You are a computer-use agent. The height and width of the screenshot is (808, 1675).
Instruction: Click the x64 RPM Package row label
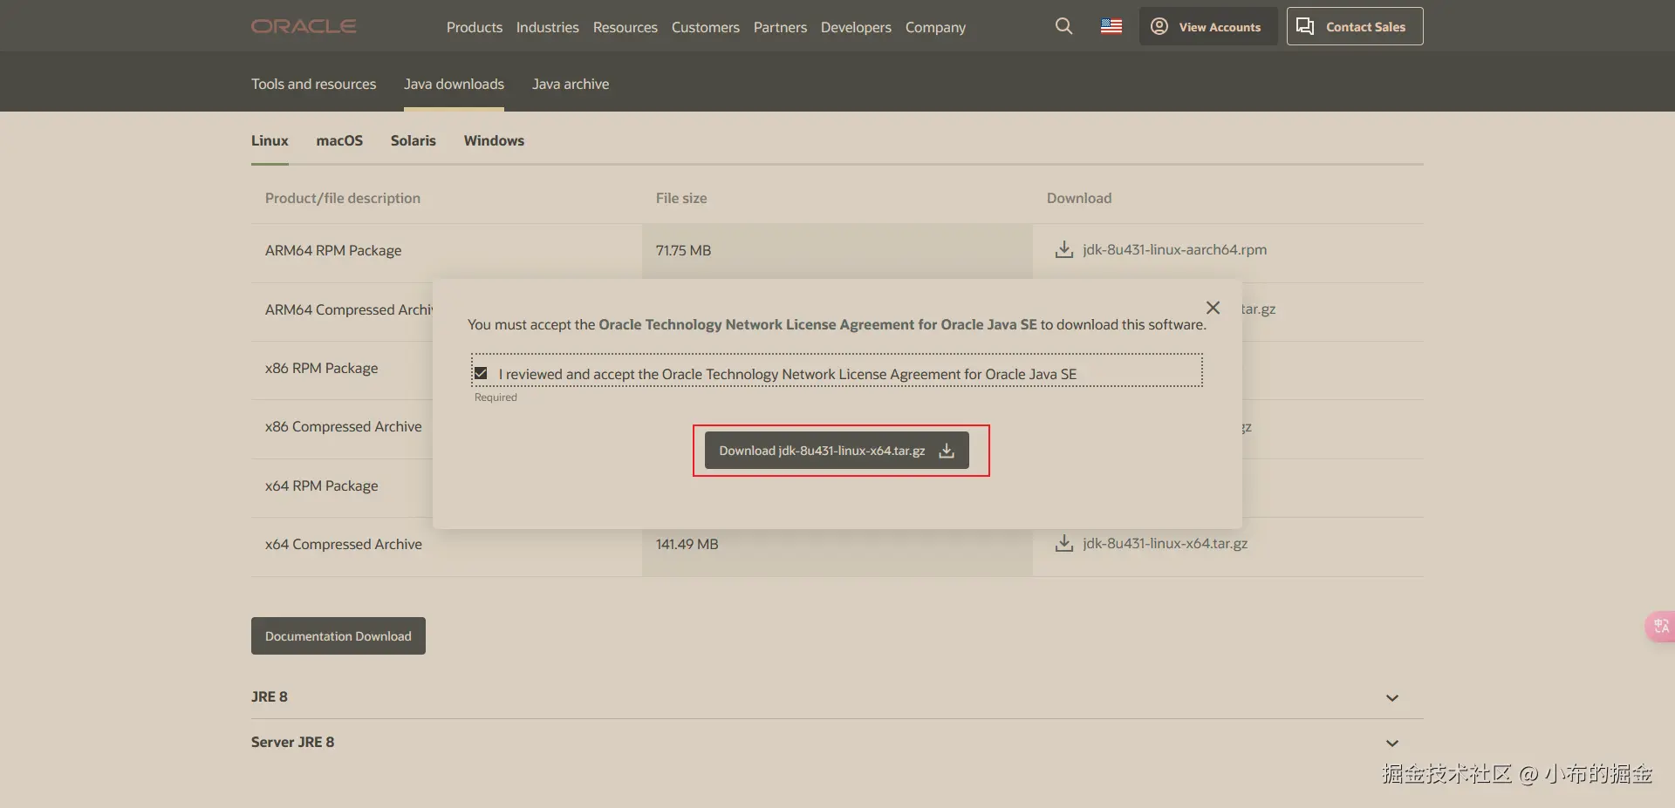pyautogui.click(x=322, y=485)
